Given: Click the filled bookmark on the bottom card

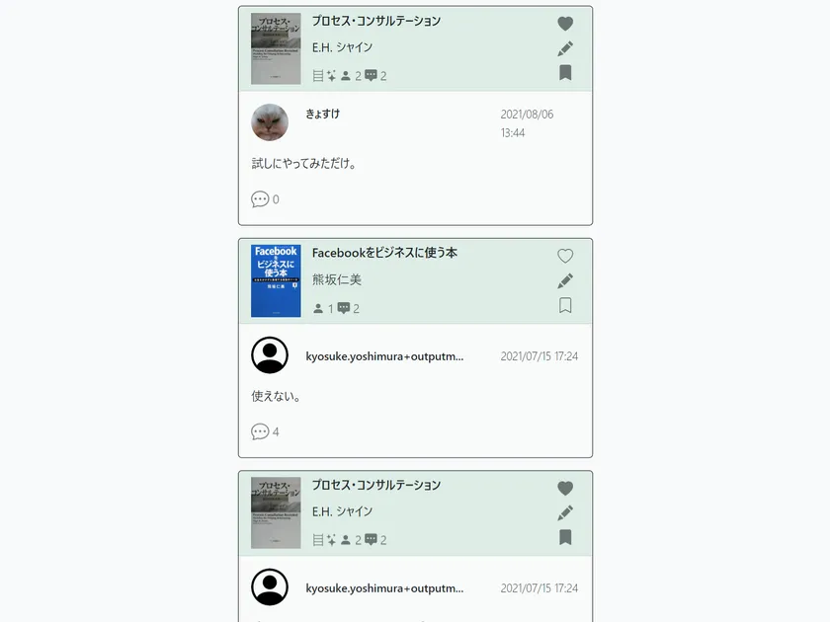Looking at the screenshot, I should coord(565,537).
